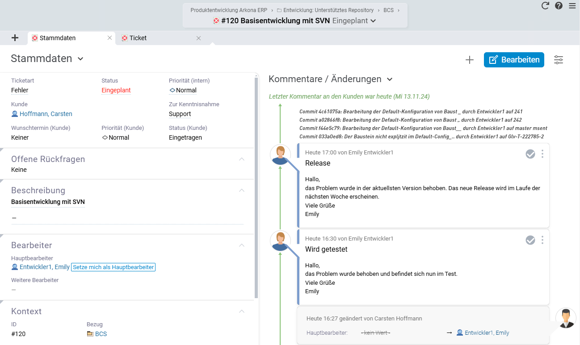Expand the Stammdaten view dropdown
This screenshot has width=580, height=345.
80,59
